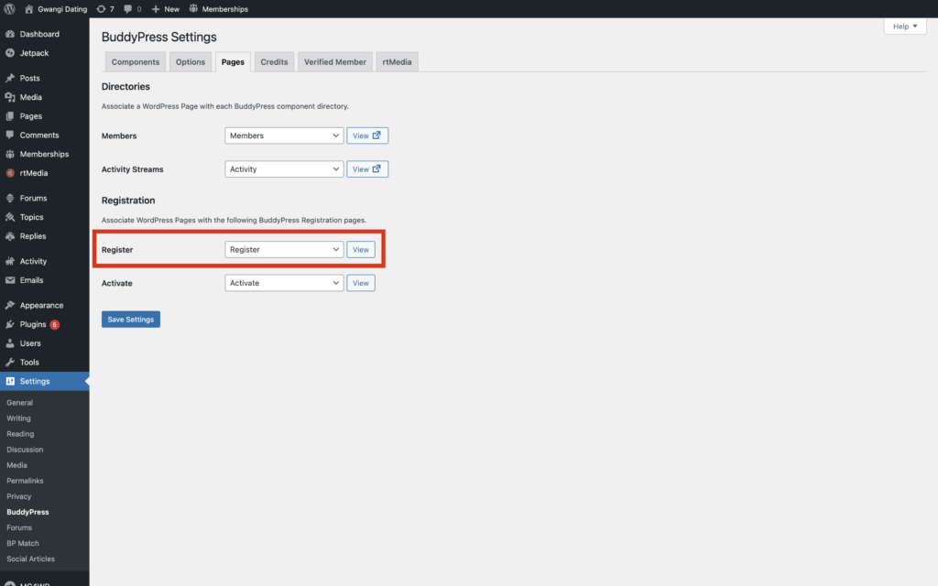938x586 pixels.
Task: Open the Activate page dropdown
Action: pos(284,283)
